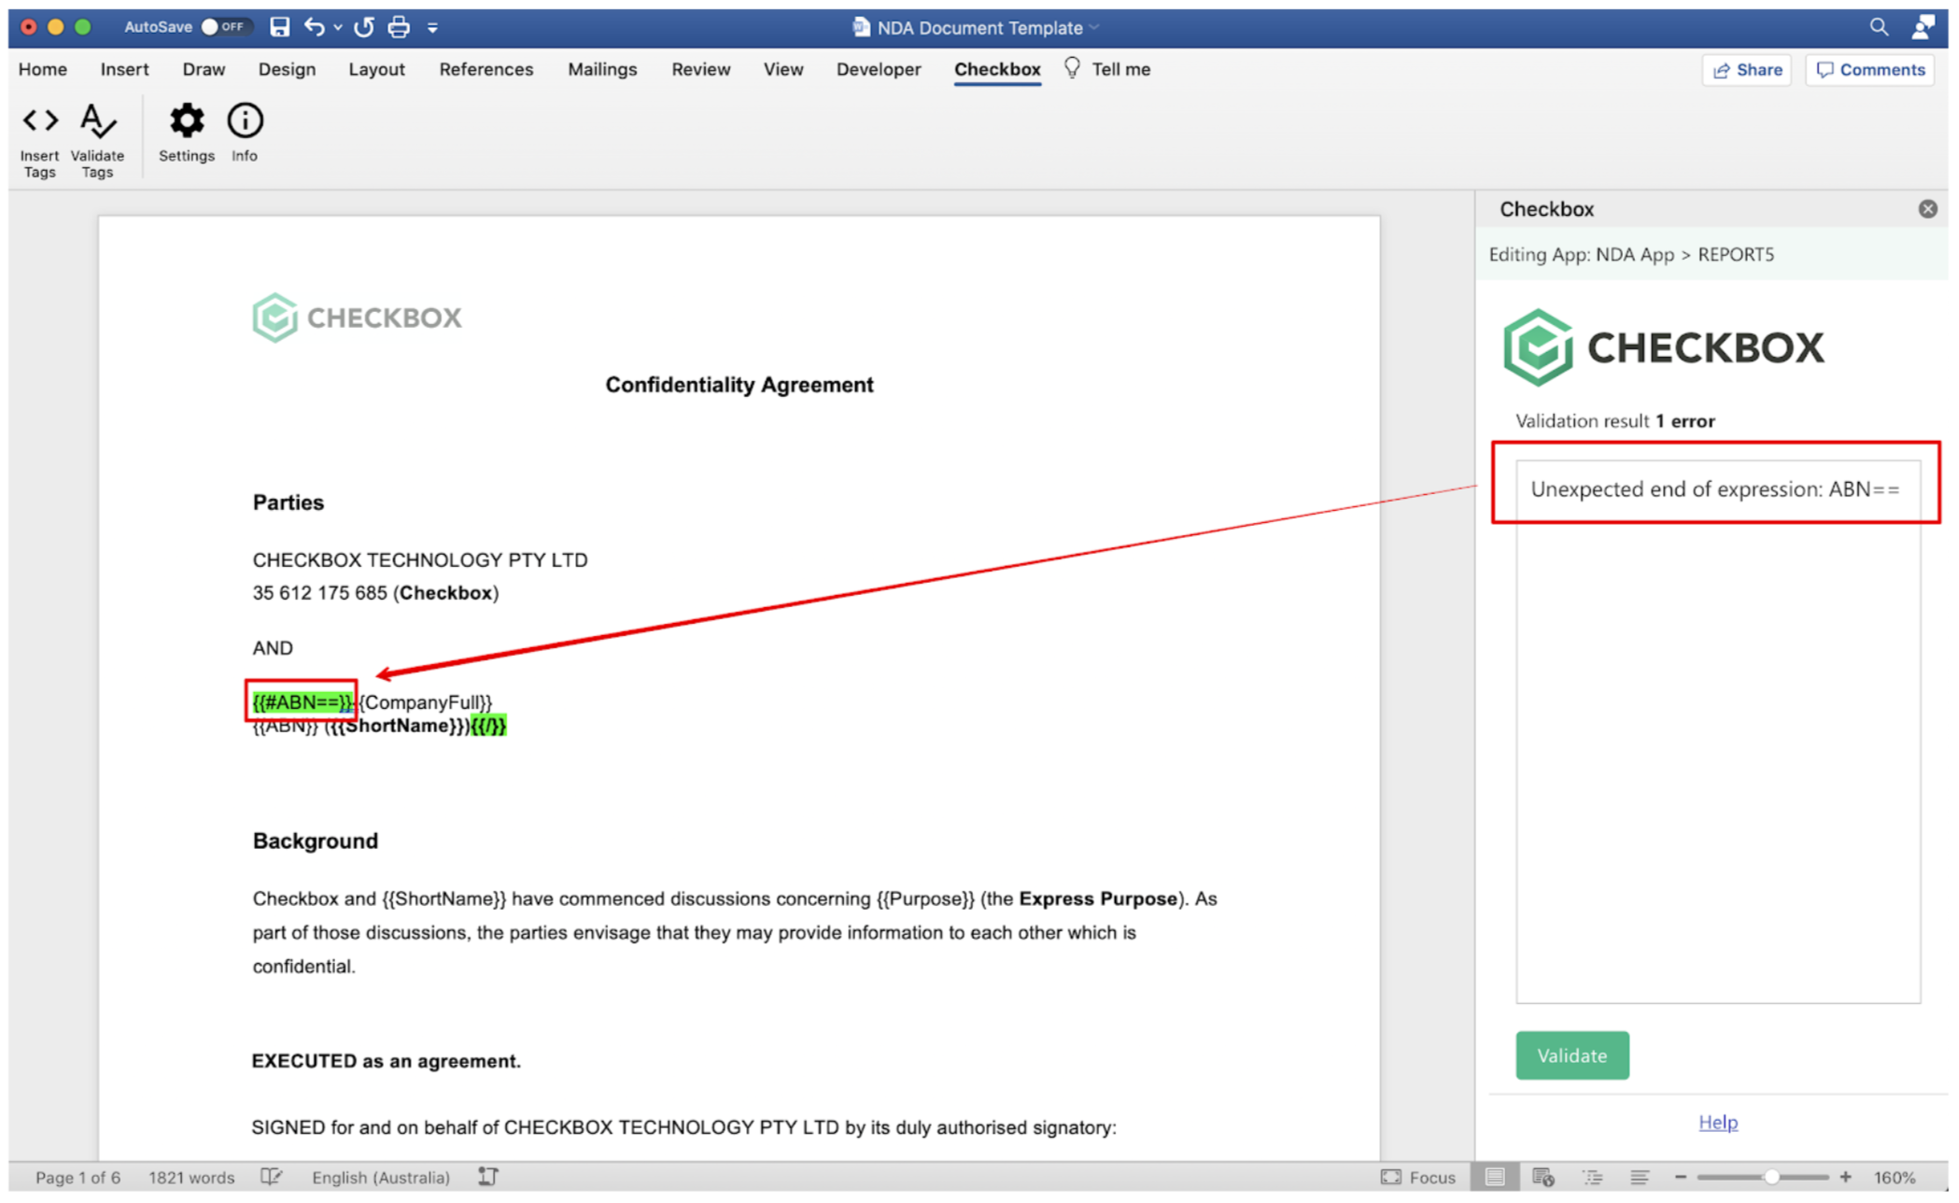The width and height of the screenshot is (1959, 1203).
Task: Open the View tab
Action: click(782, 69)
